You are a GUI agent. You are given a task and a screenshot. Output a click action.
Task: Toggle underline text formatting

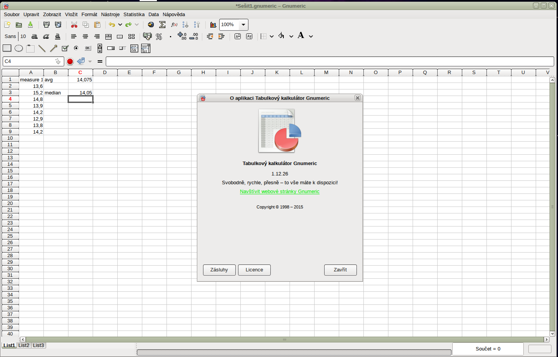click(58, 36)
